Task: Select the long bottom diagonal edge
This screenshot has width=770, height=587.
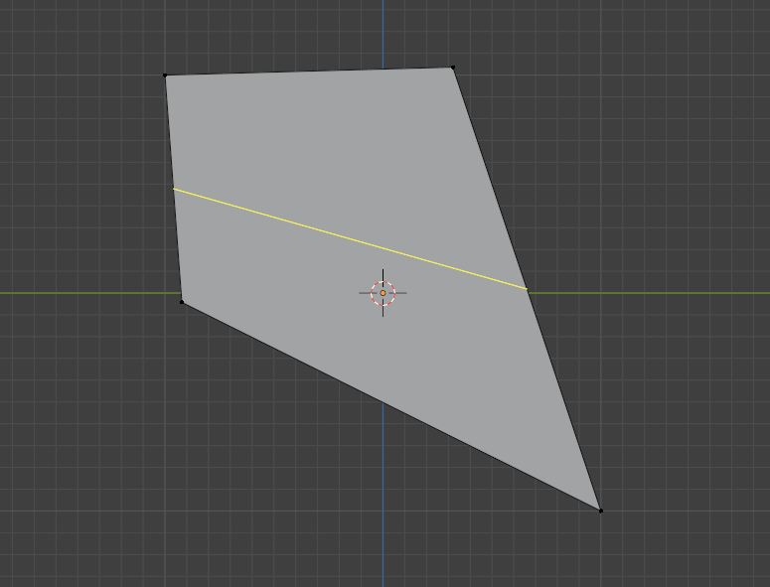Action: [x=390, y=406]
